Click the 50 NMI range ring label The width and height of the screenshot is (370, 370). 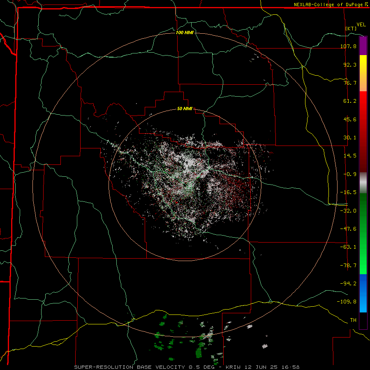(x=185, y=109)
